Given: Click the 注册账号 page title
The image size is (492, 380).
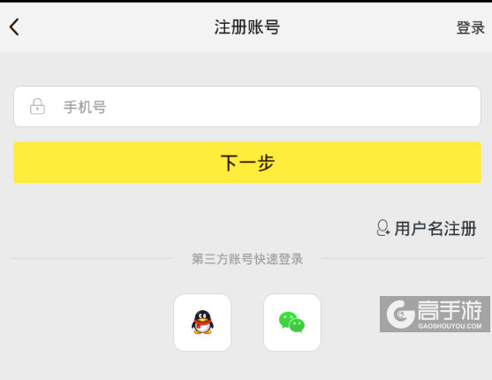Looking at the screenshot, I should pos(247,27).
